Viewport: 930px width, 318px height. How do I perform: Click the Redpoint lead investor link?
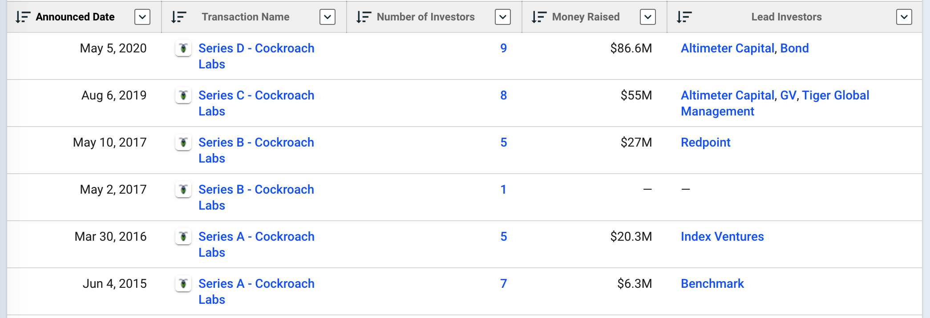[706, 143]
